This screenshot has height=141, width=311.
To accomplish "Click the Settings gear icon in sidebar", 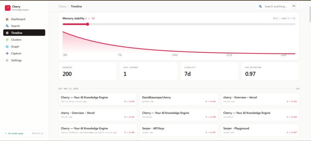I will point(7,60).
